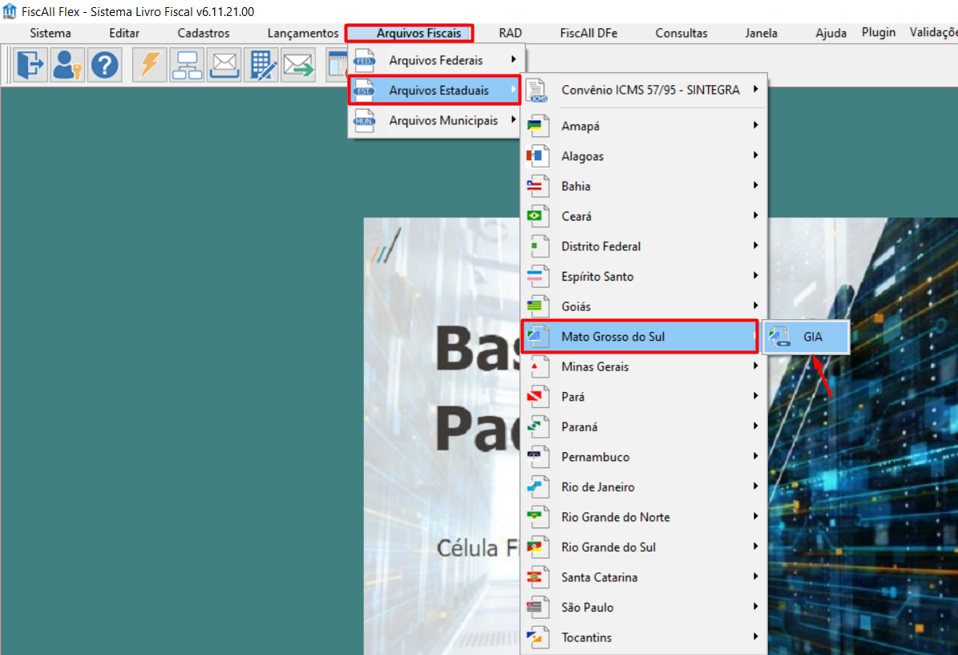Open the Janela menu
This screenshot has height=655, width=958.
pyautogui.click(x=762, y=33)
